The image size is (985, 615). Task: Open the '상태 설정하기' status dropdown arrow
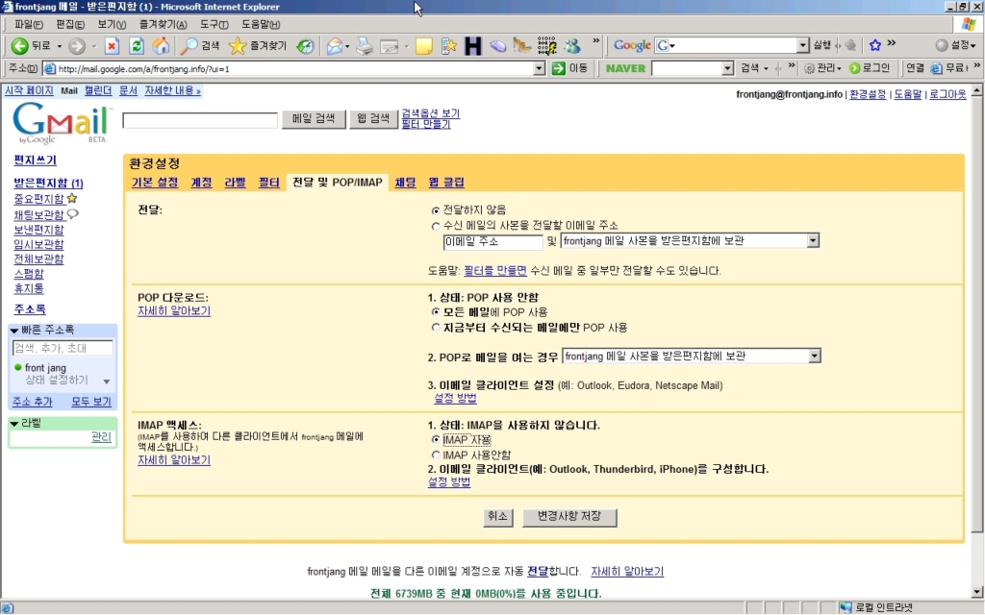click(x=106, y=381)
